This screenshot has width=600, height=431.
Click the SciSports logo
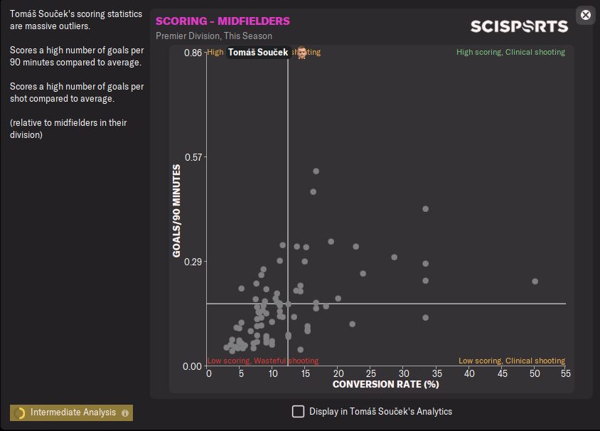[519, 26]
